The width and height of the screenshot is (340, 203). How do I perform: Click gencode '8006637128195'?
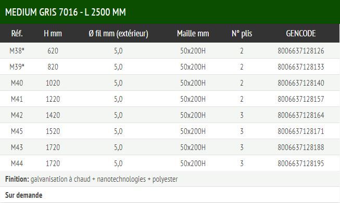click(301, 163)
